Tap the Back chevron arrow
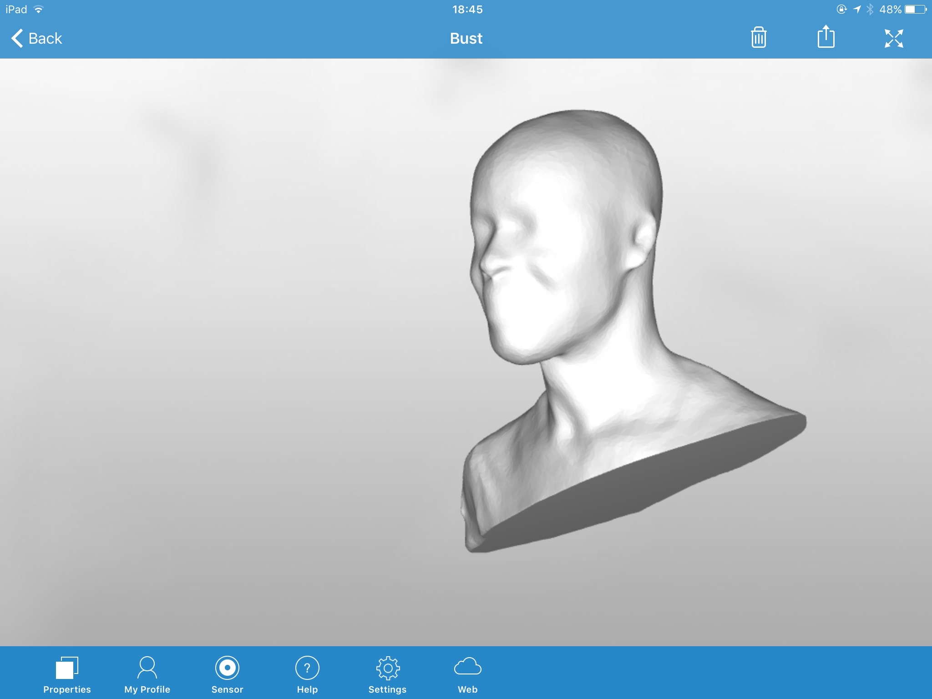This screenshot has height=699, width=932. (x=17, y=38)
